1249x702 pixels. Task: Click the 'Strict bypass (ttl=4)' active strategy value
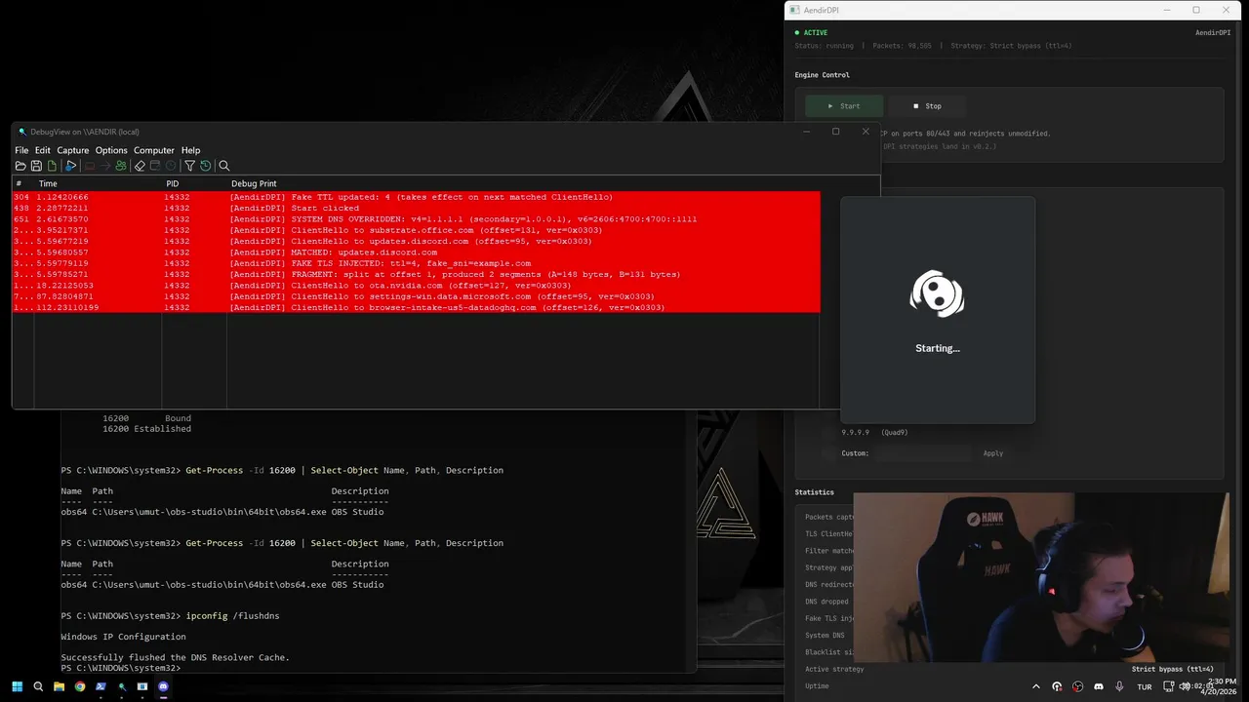(x=1173, y=669)
